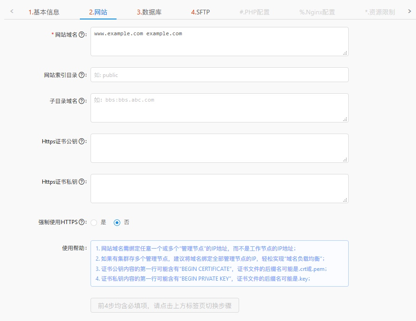Click into the Https证书公钥 textarea

coord(219,148)
